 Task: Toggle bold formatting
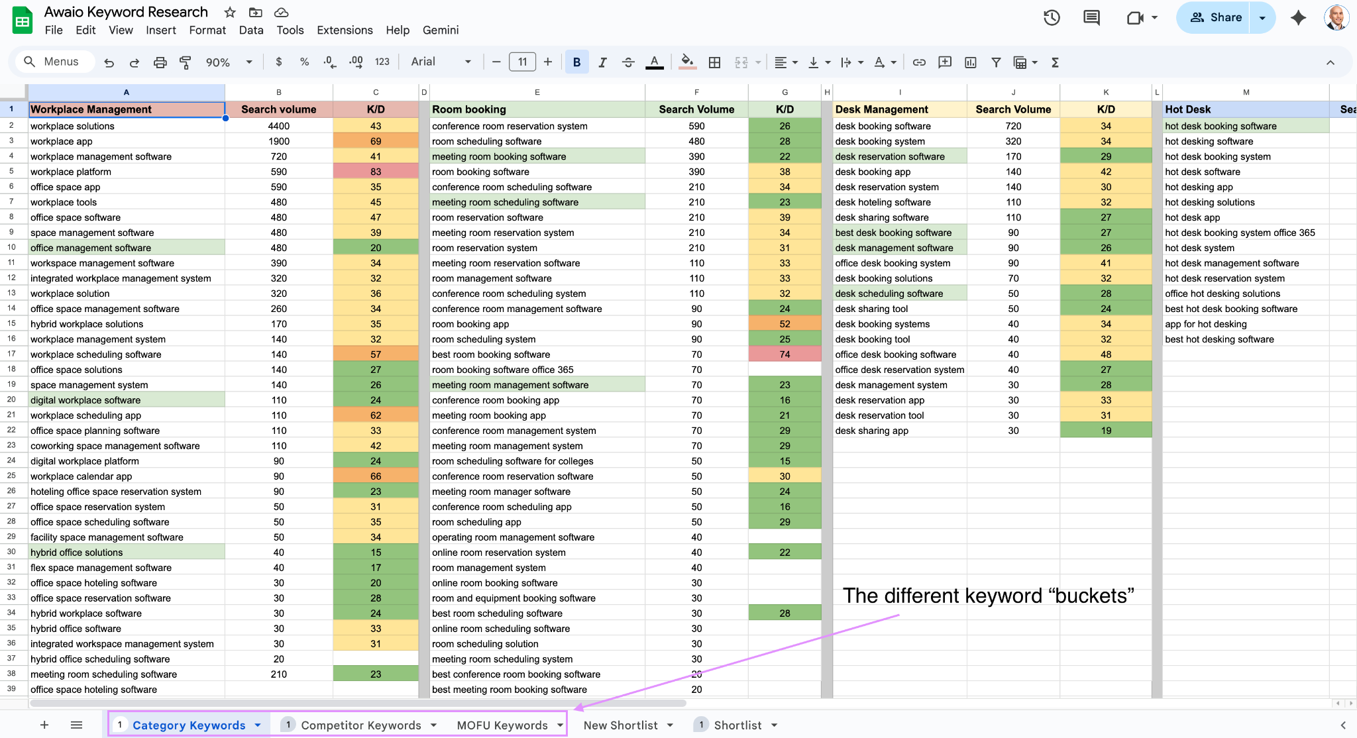click(576, 62)
